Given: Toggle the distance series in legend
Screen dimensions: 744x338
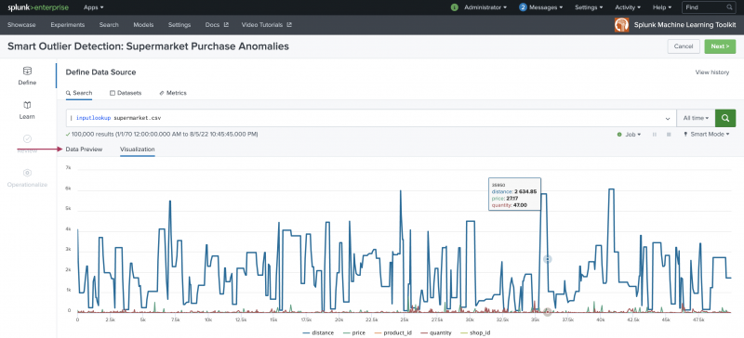Looking at the screenshot, I should [x=318, y=332].
